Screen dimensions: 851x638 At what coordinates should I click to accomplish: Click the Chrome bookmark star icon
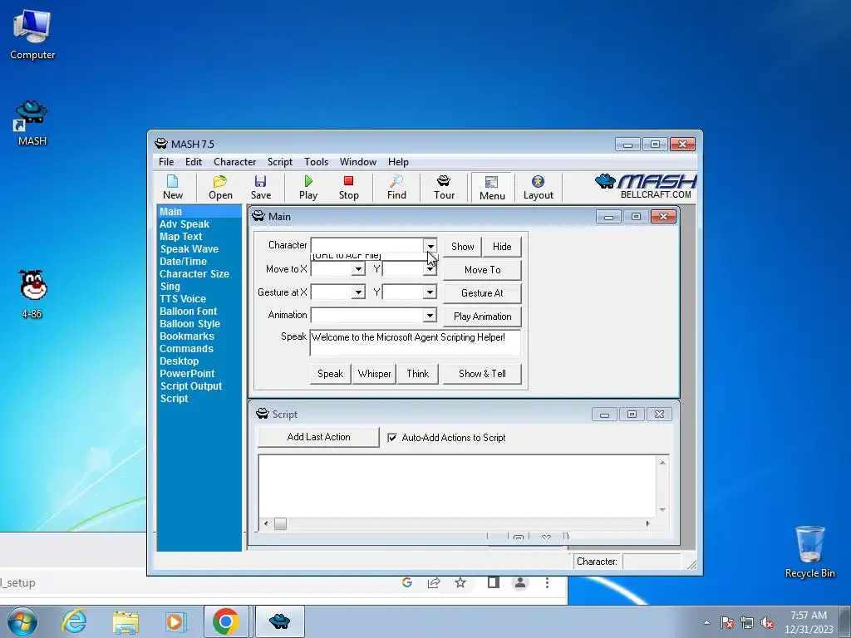pyautogui.click(x=460, y=582)
